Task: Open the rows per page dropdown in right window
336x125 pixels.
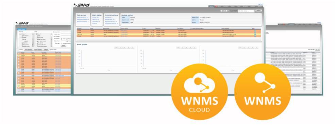Action: [x=318, y=50]
